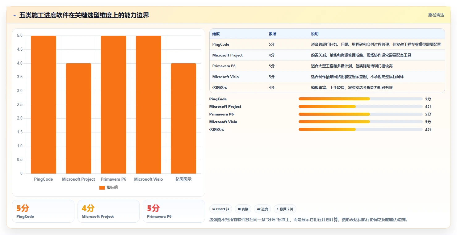Click the Chart.js chip

pos(221,209)
